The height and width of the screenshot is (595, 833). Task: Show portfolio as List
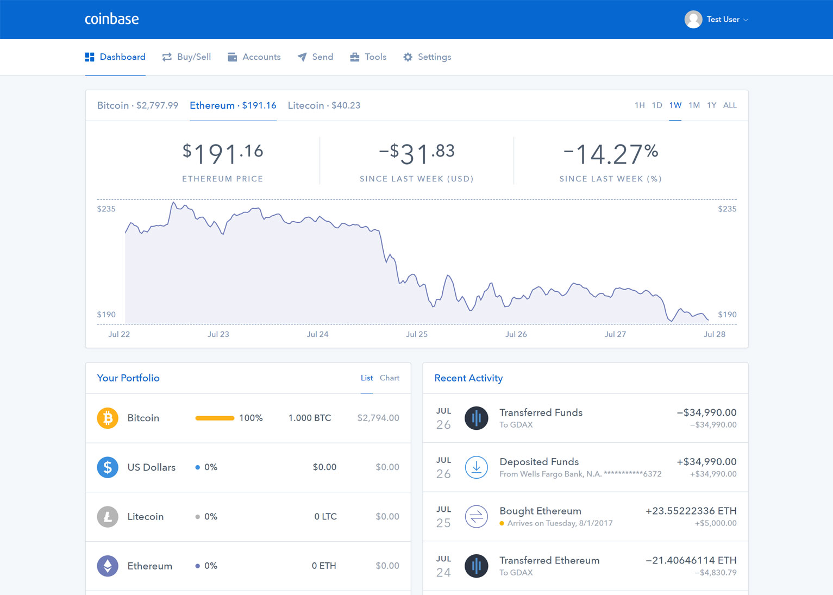(x=367, y=378)
